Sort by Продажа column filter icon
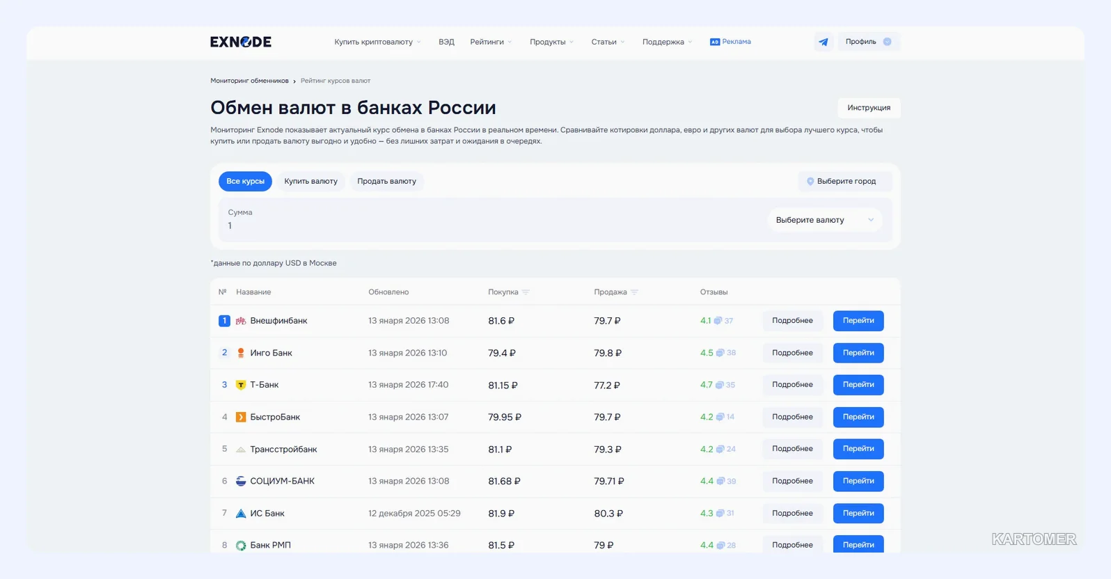Viewport: 1111px width, 579px height. [634, 292]
